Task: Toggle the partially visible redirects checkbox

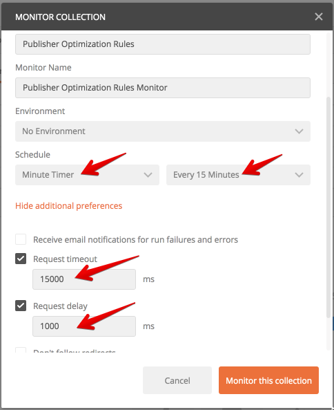Action: pos(21,350)
